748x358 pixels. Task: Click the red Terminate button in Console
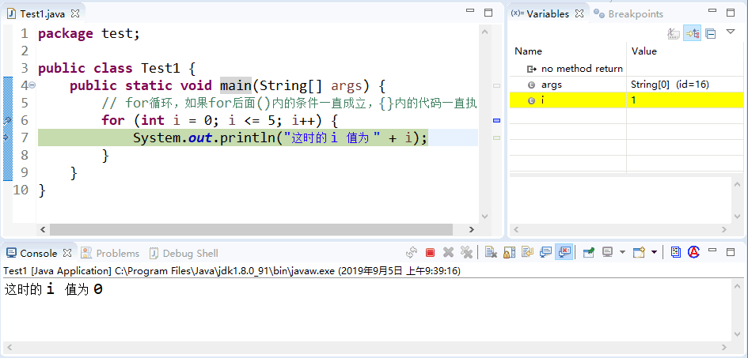(x=430, y=253)
